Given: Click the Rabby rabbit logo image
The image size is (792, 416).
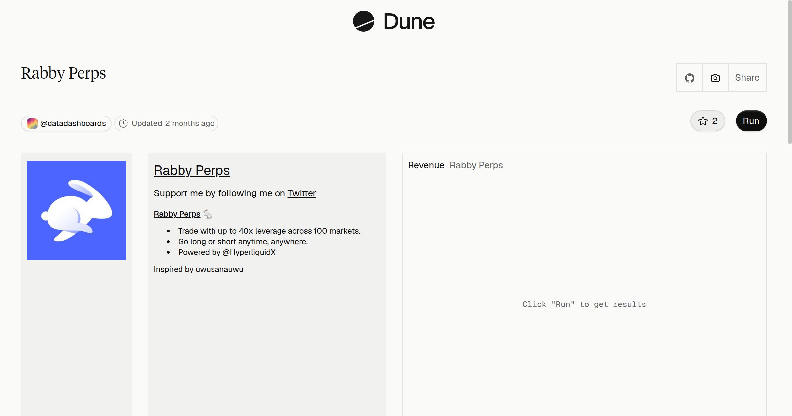Looking at the screenshot, I should [x=77, y=211].
